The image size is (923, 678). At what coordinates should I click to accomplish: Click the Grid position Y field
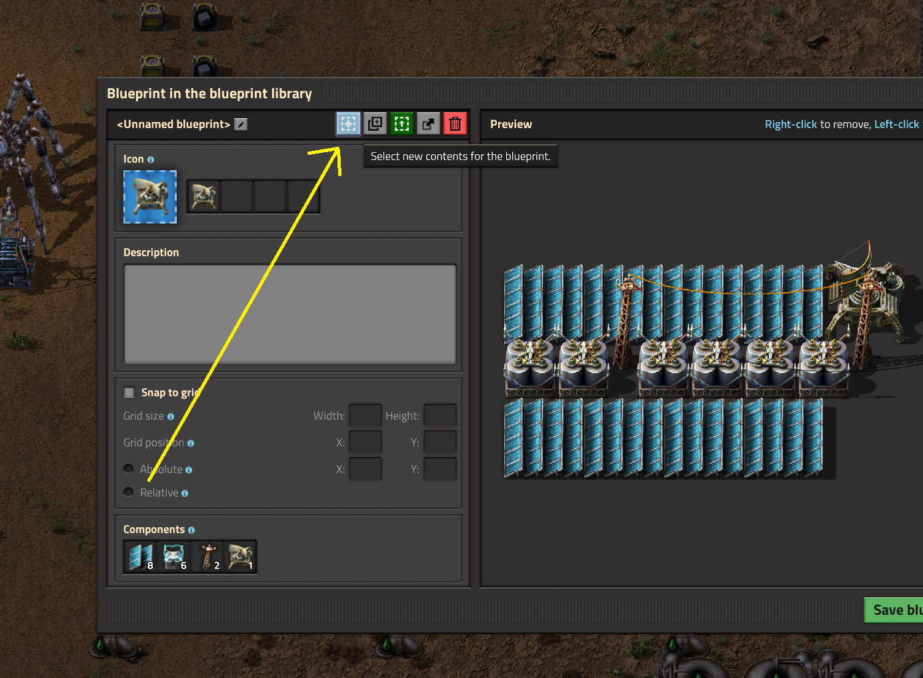pyautogui.click(x=440, y=442)
